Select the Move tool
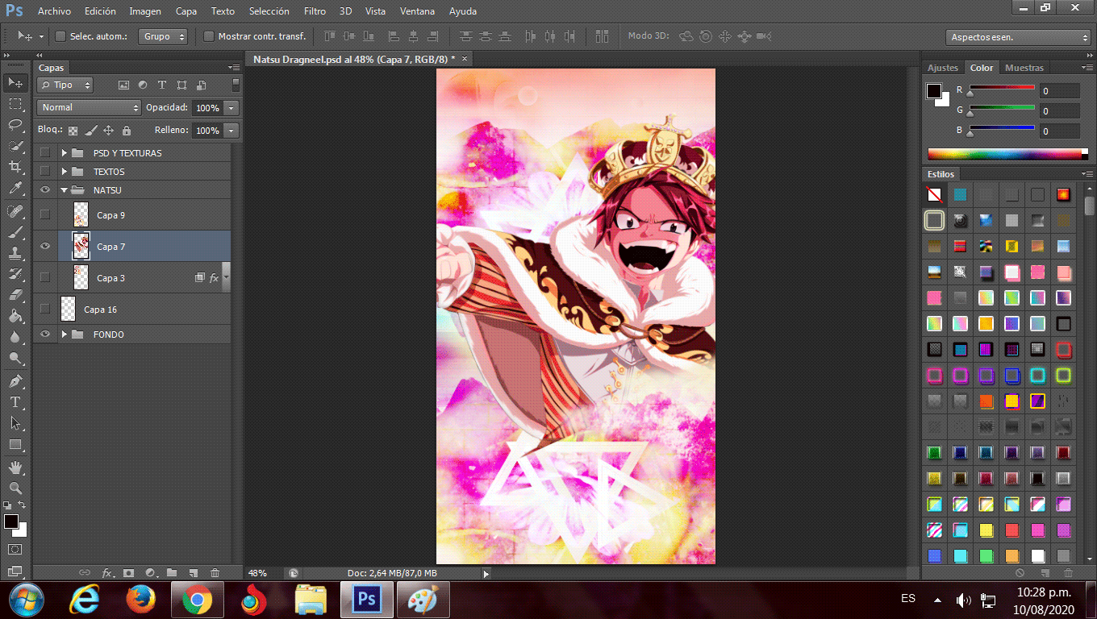The image size is (1097, 619). 15,82
